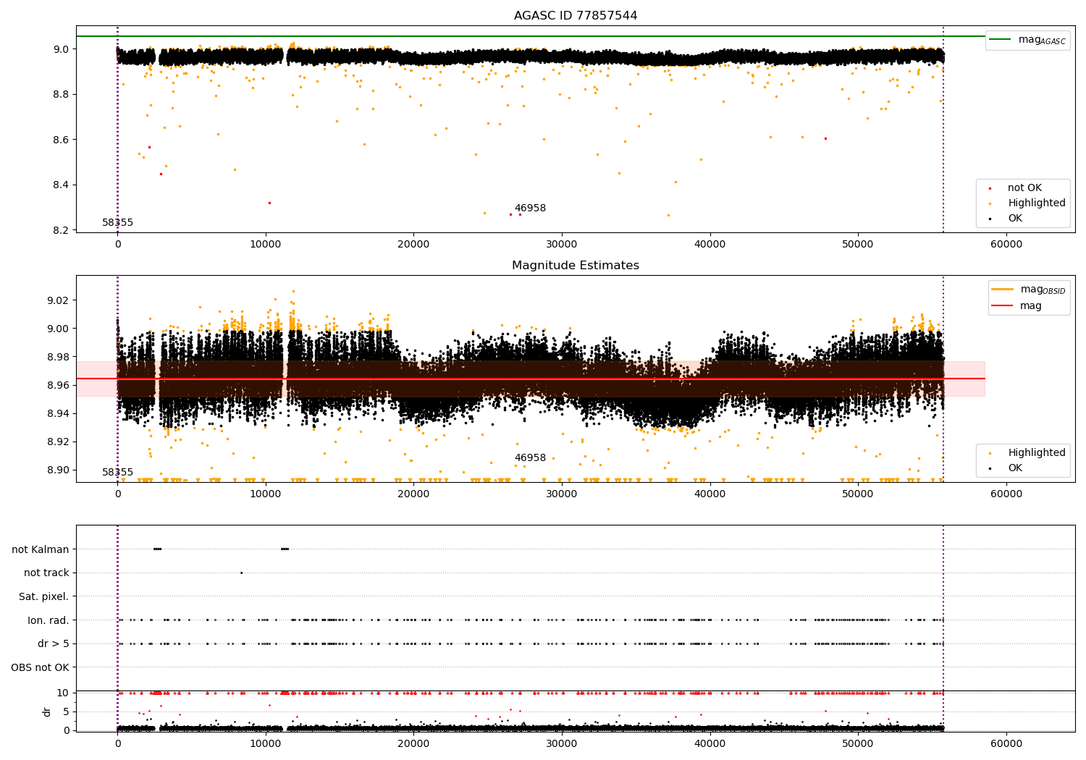Click "Highlighted" in the middle plot legend
The image size is (1086, 760).
point(1037,453)
